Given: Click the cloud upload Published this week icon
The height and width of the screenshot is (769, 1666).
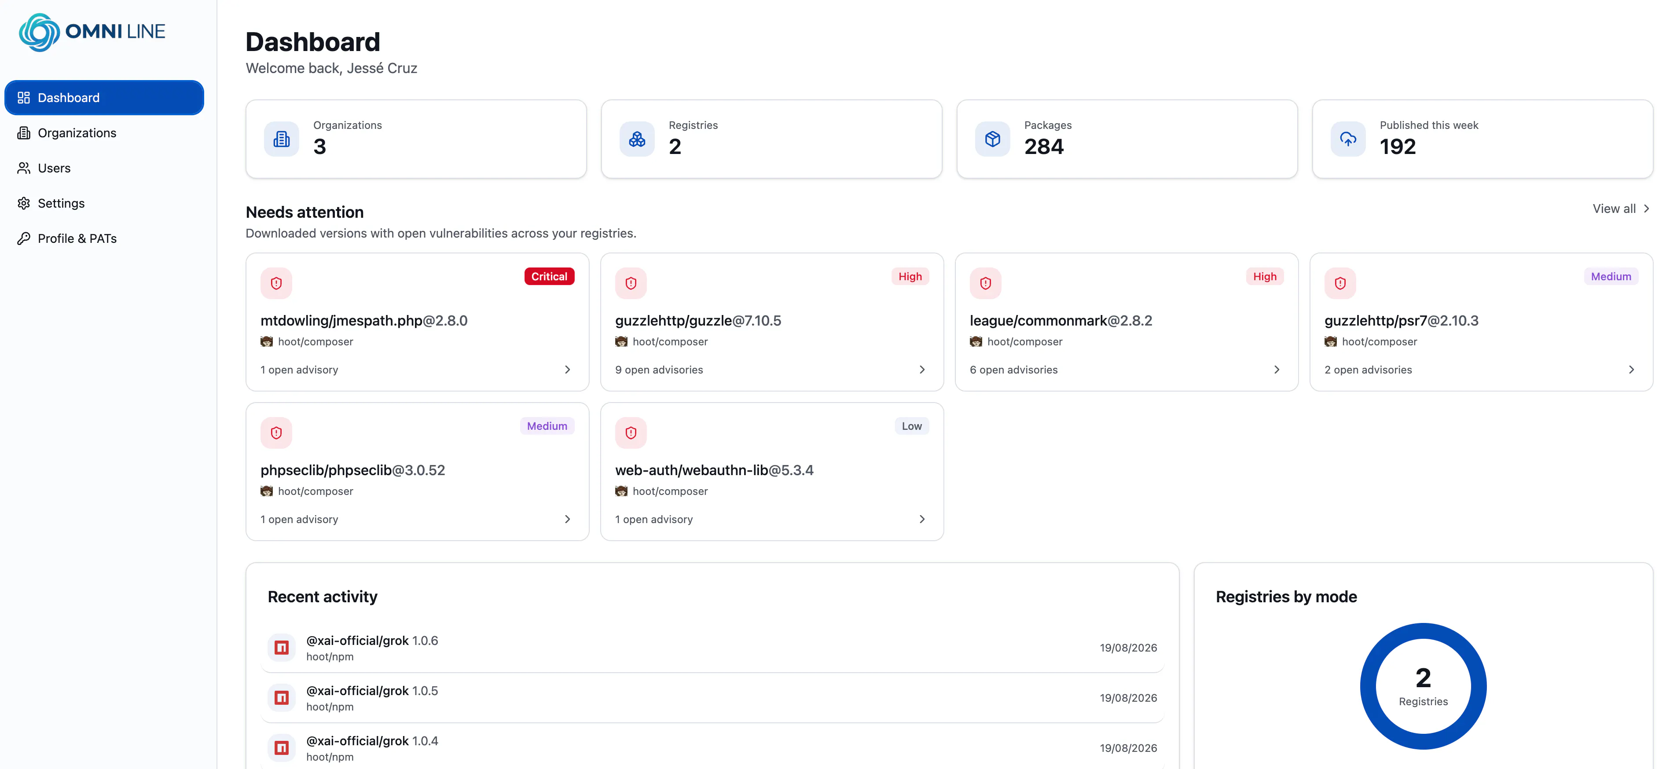Looking at the screenshot, I should (1348, 139).
